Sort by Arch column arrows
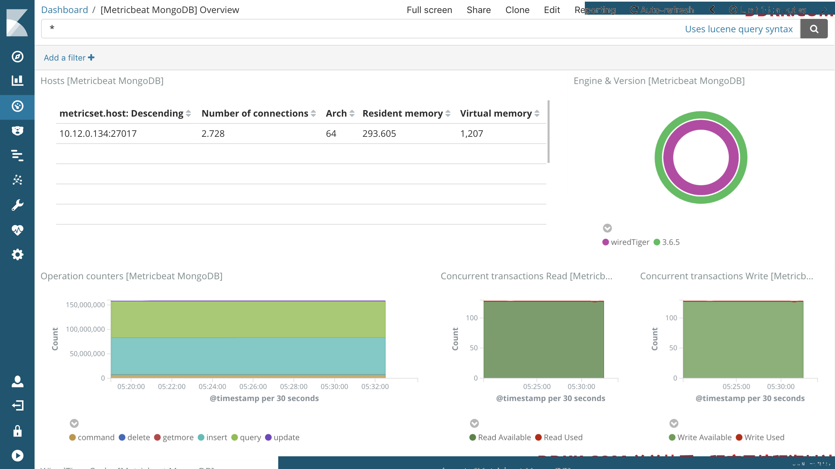The height and width of the screenshot is (469, 835). 352,114
